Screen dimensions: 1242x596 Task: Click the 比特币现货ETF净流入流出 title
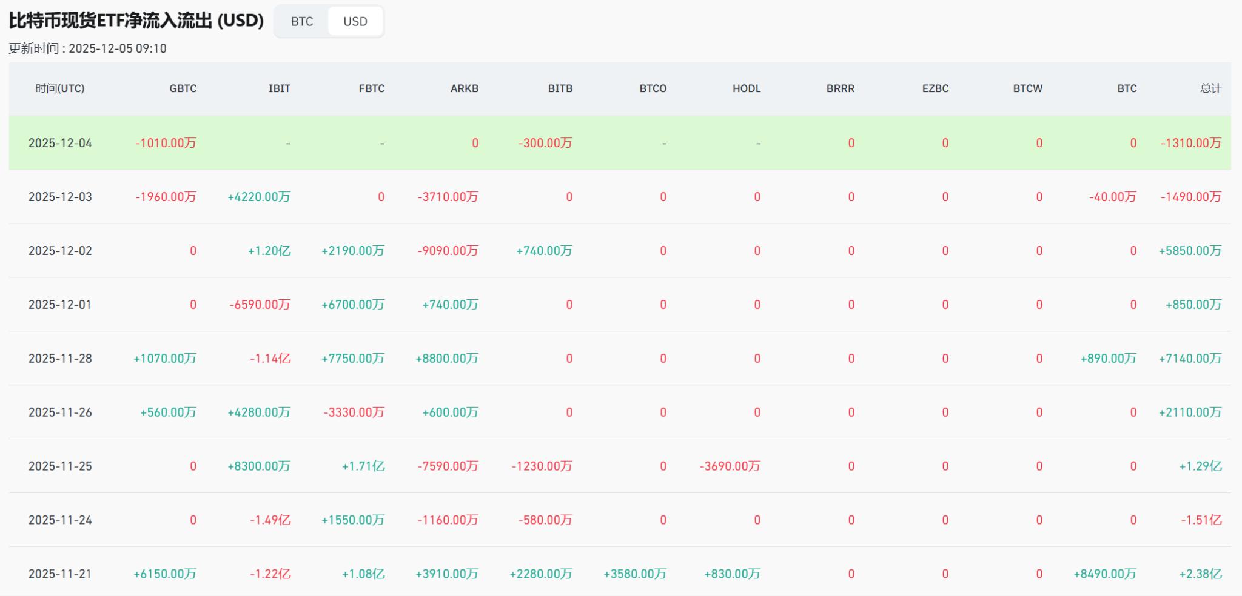[134, 20]
